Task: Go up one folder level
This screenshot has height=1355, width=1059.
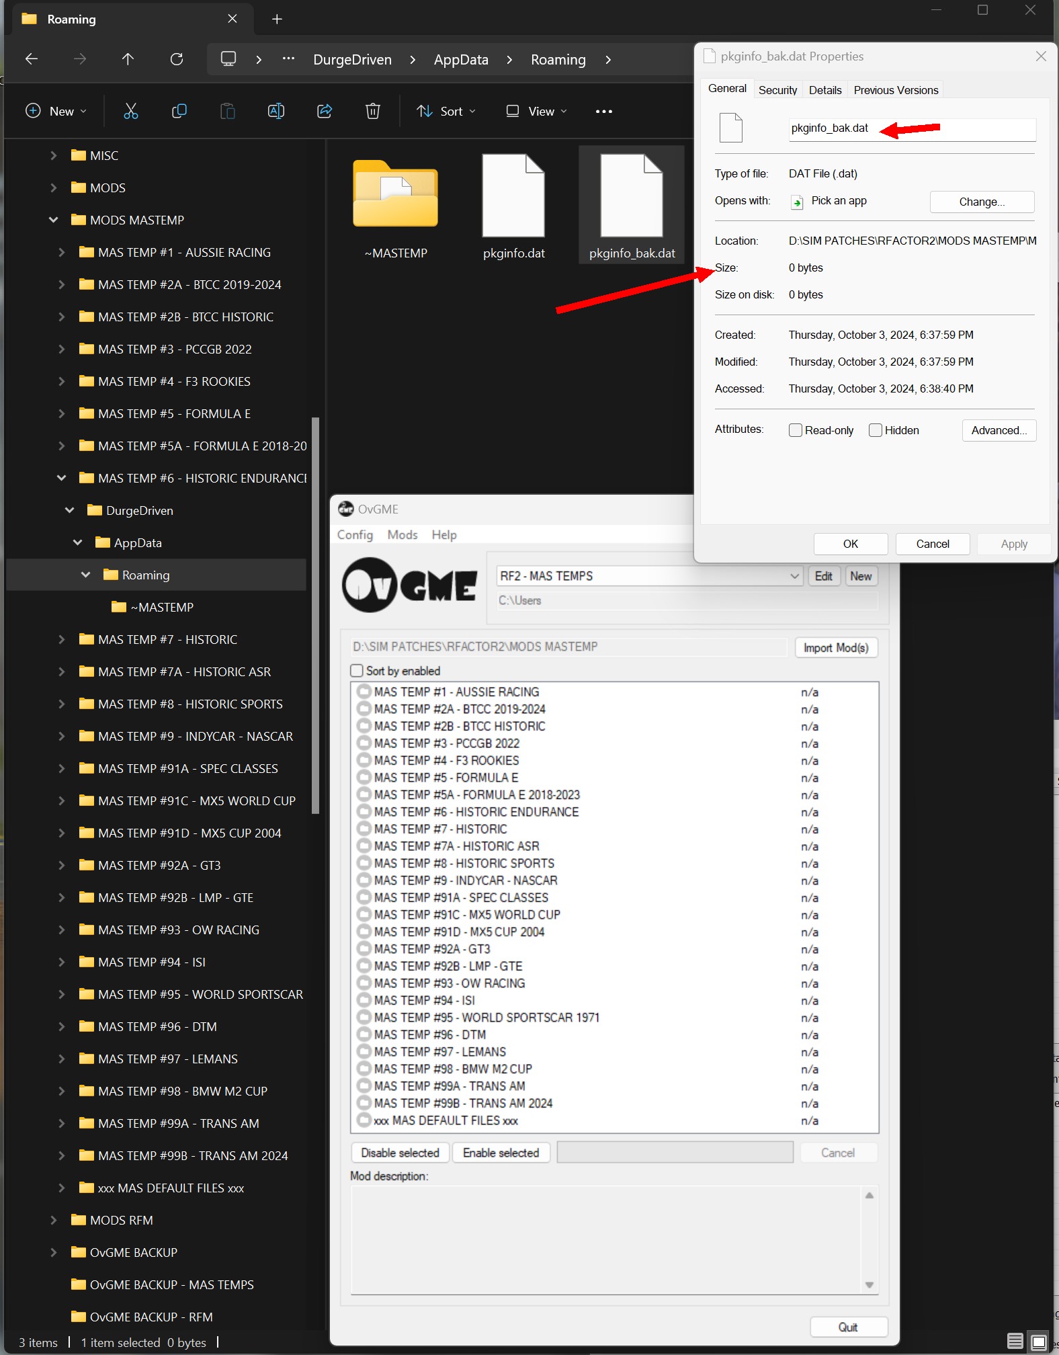Action: (x=128, y=59)
